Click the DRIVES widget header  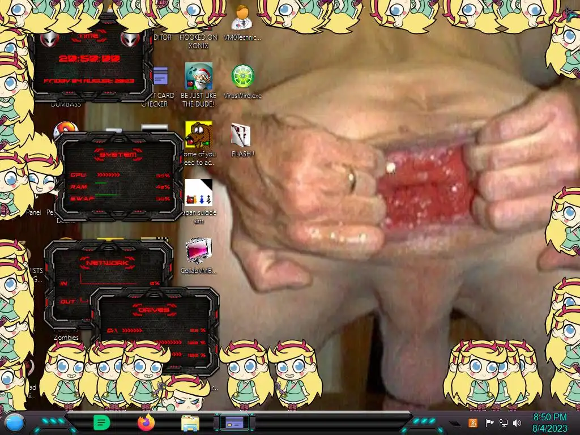coord(154,310)
